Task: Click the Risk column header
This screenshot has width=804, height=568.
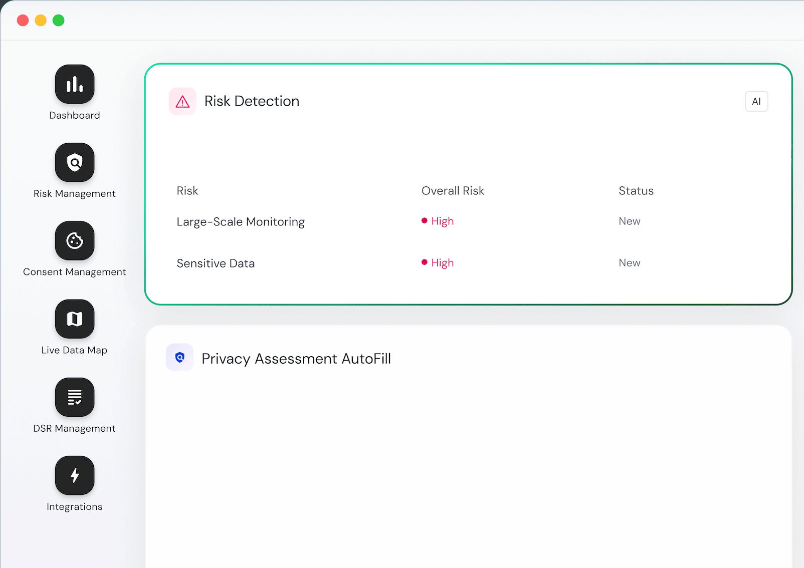Action: coord(187,191)
